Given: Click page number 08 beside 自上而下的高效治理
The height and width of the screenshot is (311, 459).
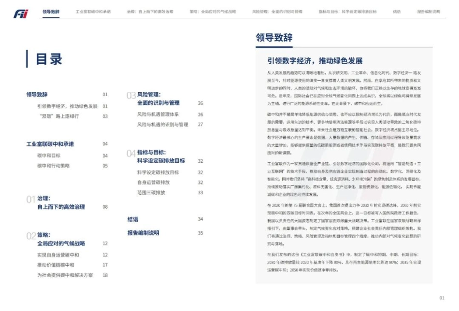Looking at the screenshot, I should (105, 207).
